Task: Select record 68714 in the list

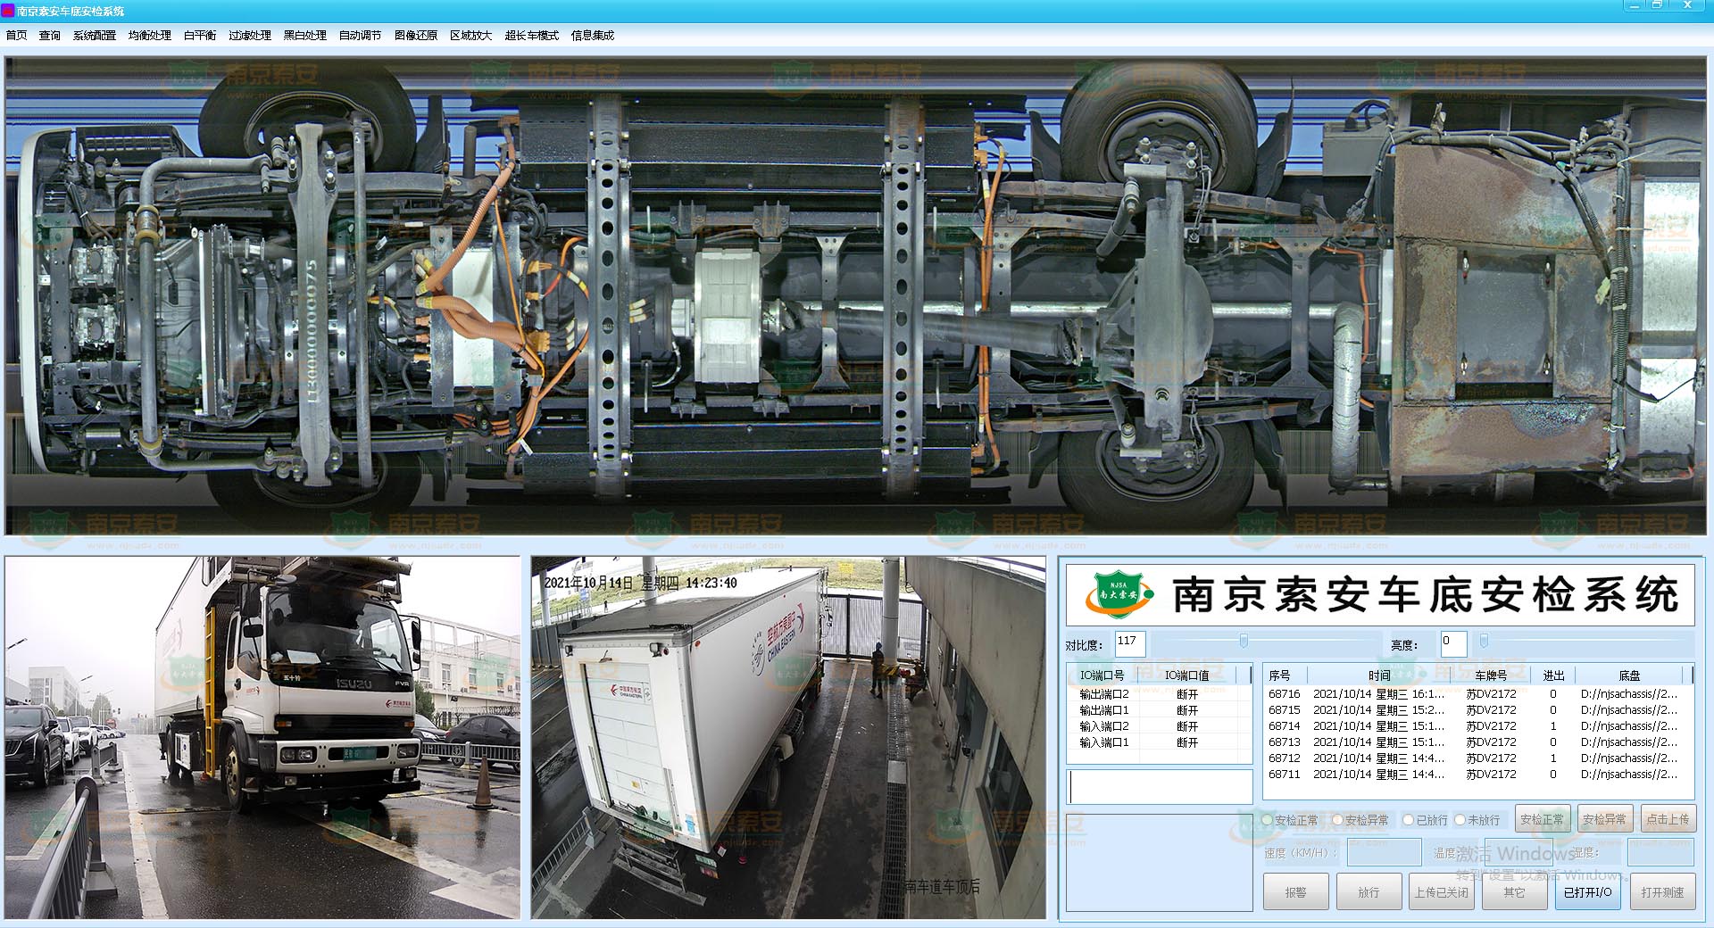Action: pyautogui.click(x=1285, y=726)
